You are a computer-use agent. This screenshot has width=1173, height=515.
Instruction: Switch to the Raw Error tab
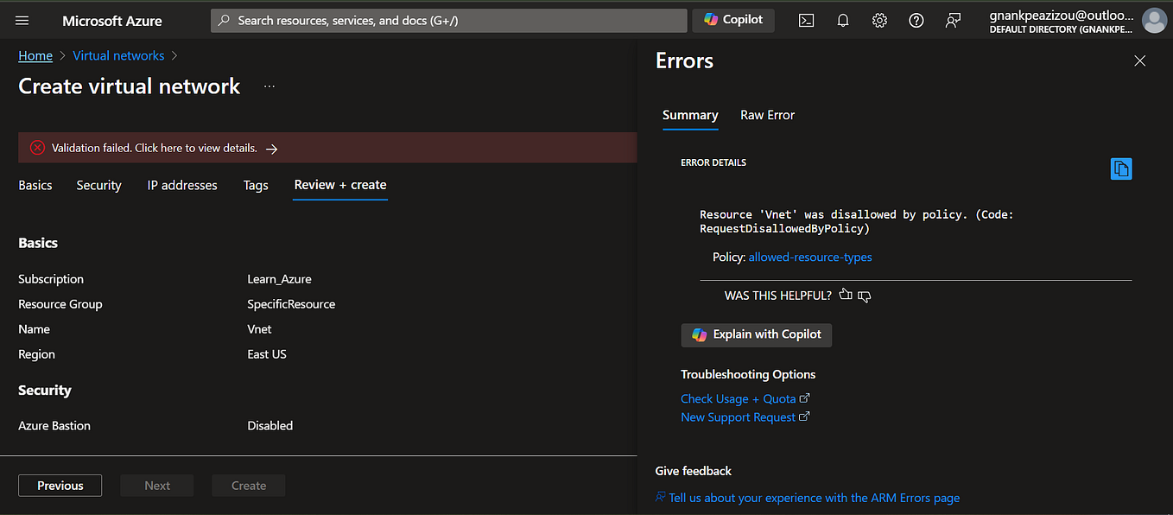point(767,115)
